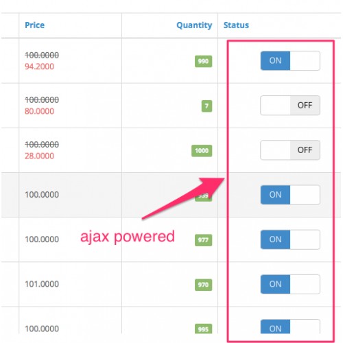Toggle status in the highlighted 100.0000 row
The height and width of the screenshot is (343, 343).
pyautogui.click(x=290, y=195)
